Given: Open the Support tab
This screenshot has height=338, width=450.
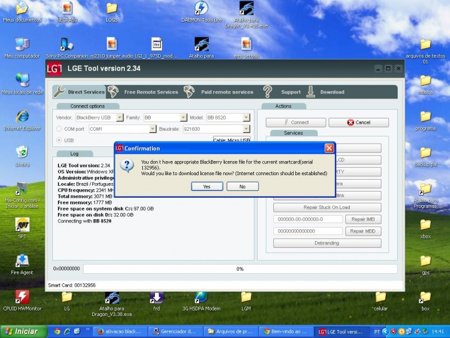Looking at the screenshot, I should pyautogui.click(x=282, y=92).
